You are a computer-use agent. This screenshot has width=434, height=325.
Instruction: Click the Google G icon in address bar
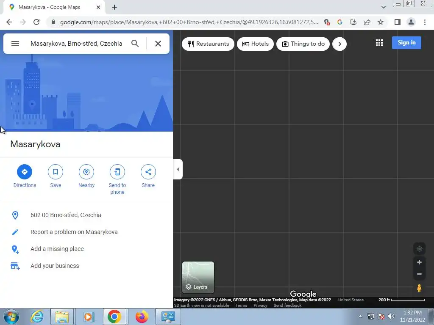[x=340, y=22]
